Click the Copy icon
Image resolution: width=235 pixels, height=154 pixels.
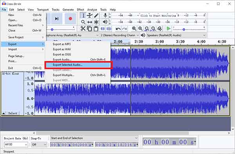pos(89,29)
